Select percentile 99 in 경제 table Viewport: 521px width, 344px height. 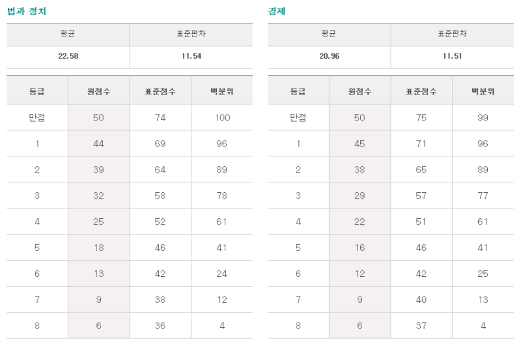pyautogui.click(x=483, y=118)
